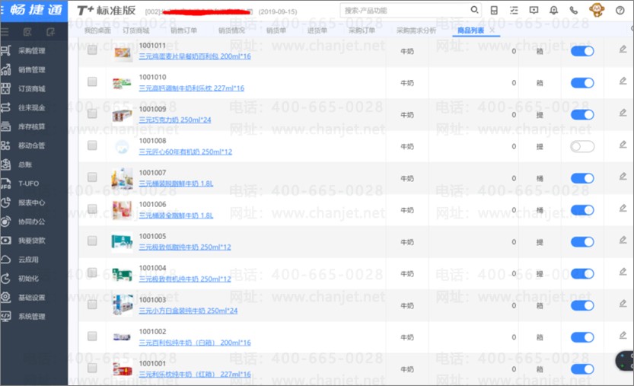Edit product 1001008 with pencil icon
The height and width of the screenshot is (386, 634).
click(623, 145)
